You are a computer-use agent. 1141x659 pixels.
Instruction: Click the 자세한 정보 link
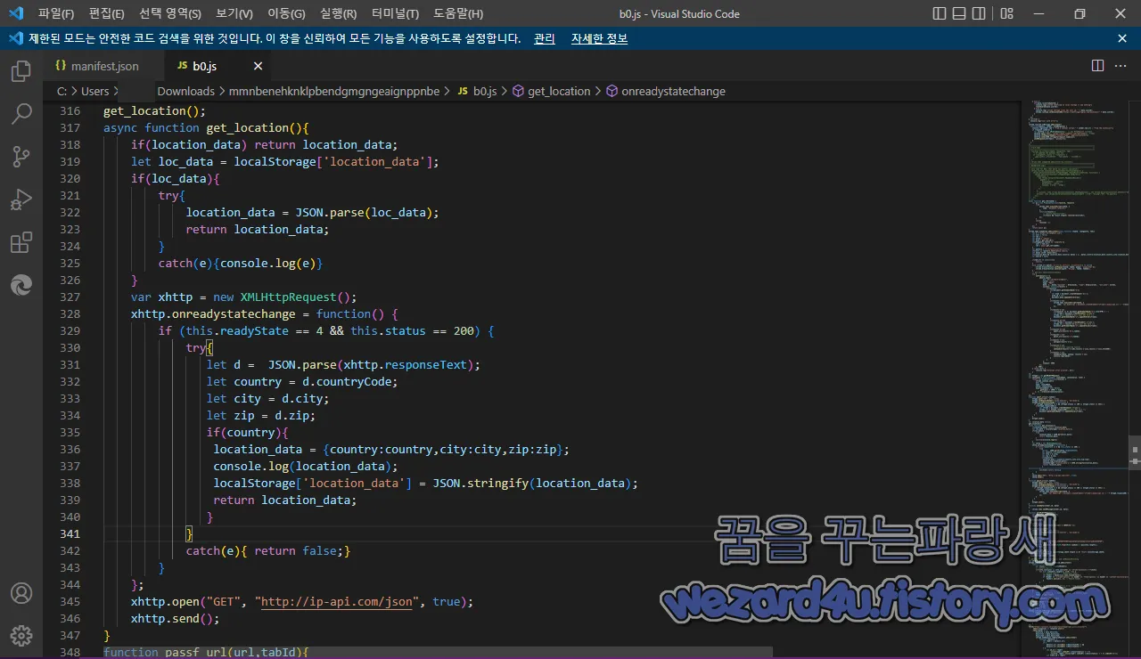click(x=599, y=38)
